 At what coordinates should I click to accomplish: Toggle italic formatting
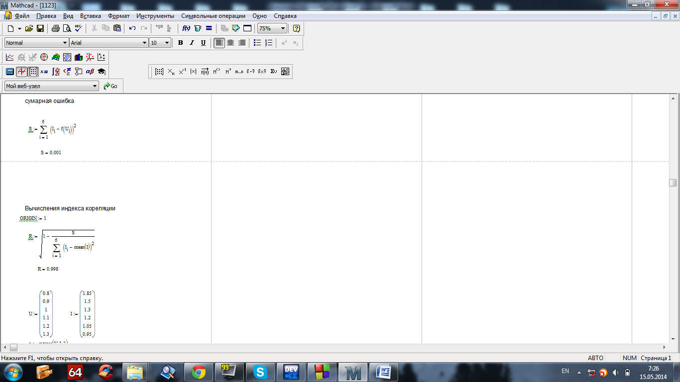click(x=192, y=43)
